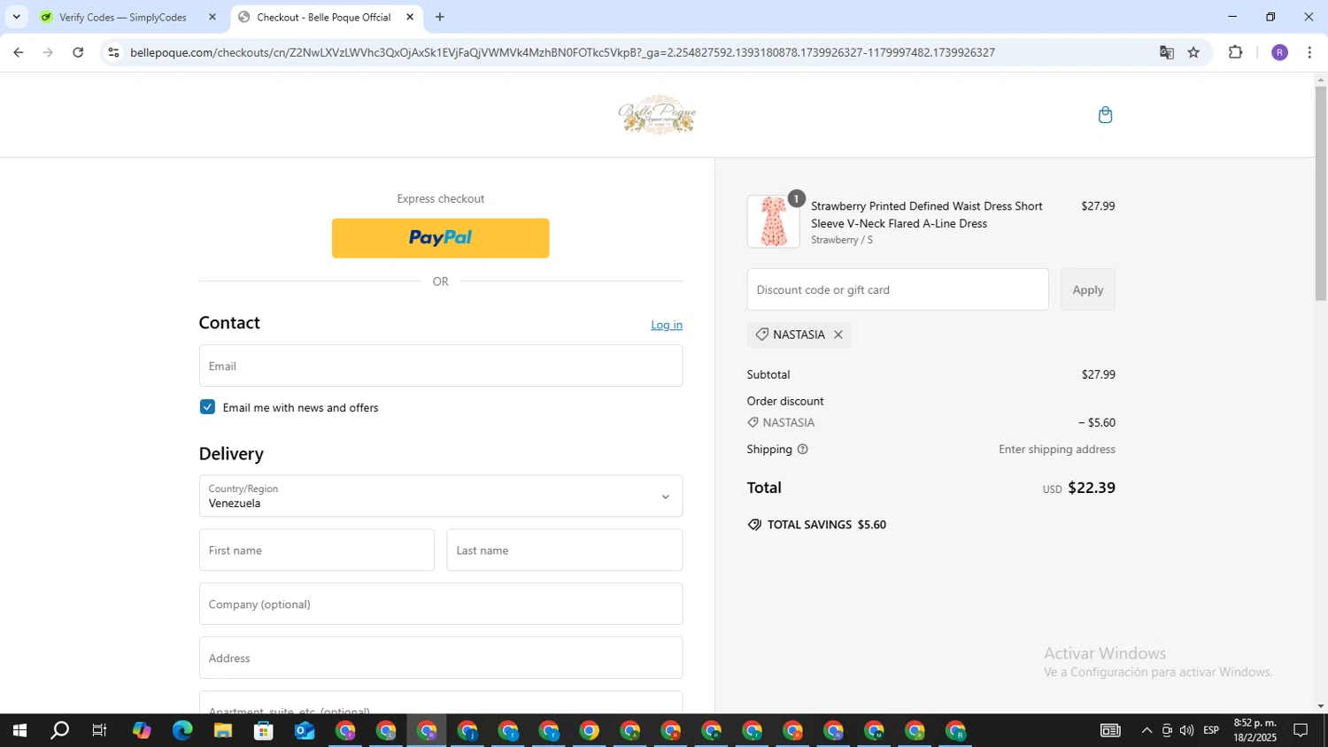The image size is (1328, 747).
Task: Show hidden system tray icons
Action: (1147, 730)
